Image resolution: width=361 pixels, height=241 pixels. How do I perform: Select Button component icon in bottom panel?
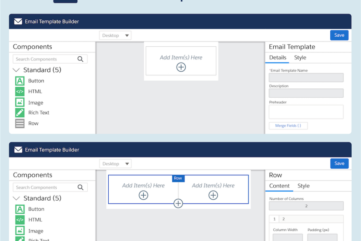(x=20, y=209)
